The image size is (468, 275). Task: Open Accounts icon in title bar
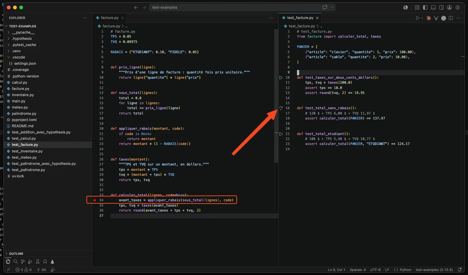[x=449, y=7]
